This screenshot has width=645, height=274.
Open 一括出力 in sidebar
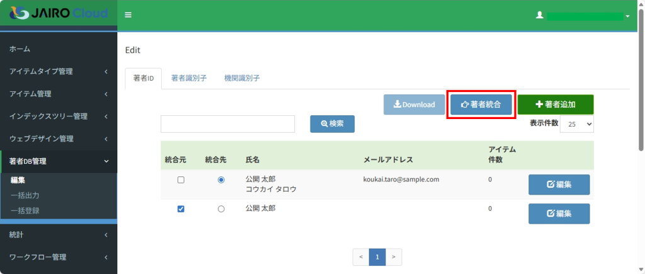coord(25,195)
